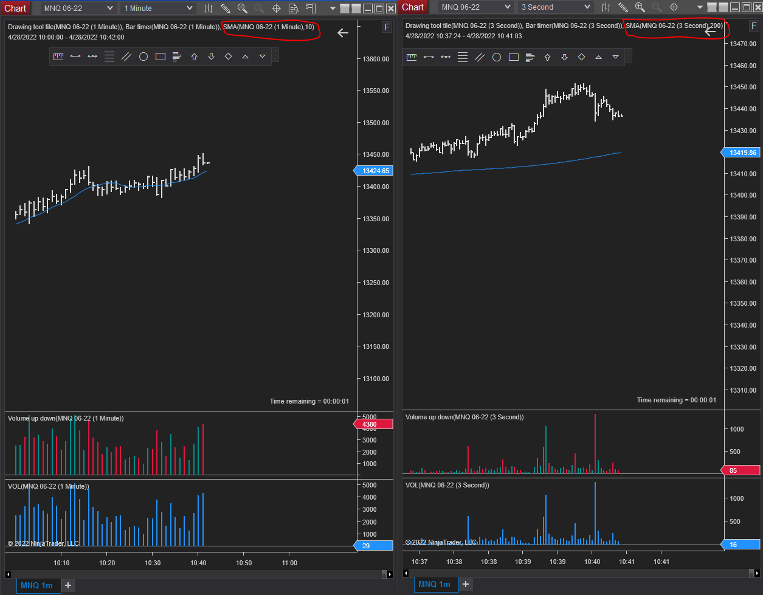The width and height of the screenshot is (763, 595).
Task: Open MNQ 06-22 instrument dropdown in 3 Second chart
Action: (x=476, y=7)
